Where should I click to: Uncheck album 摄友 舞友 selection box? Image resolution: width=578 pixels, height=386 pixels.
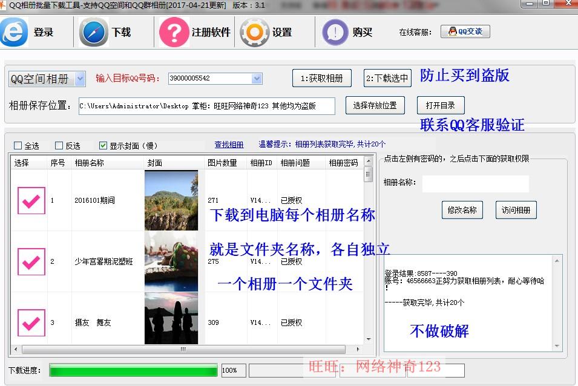coord(31,322)
